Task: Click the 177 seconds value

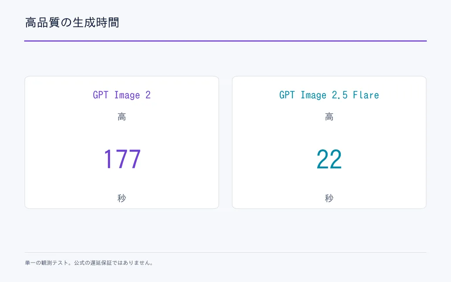Action: click(x=122, y=159)
